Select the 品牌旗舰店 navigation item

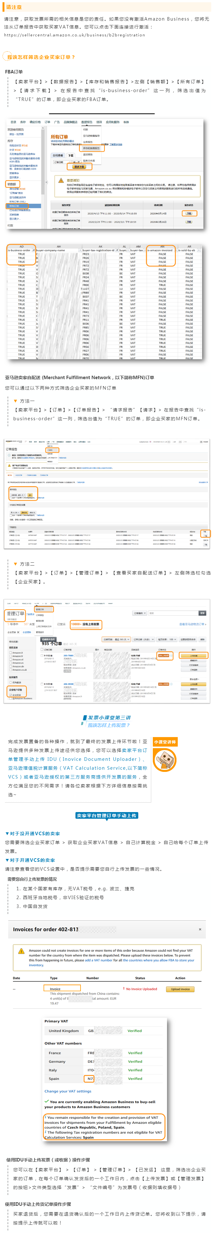pyautogui.click(x=70, y=122)
